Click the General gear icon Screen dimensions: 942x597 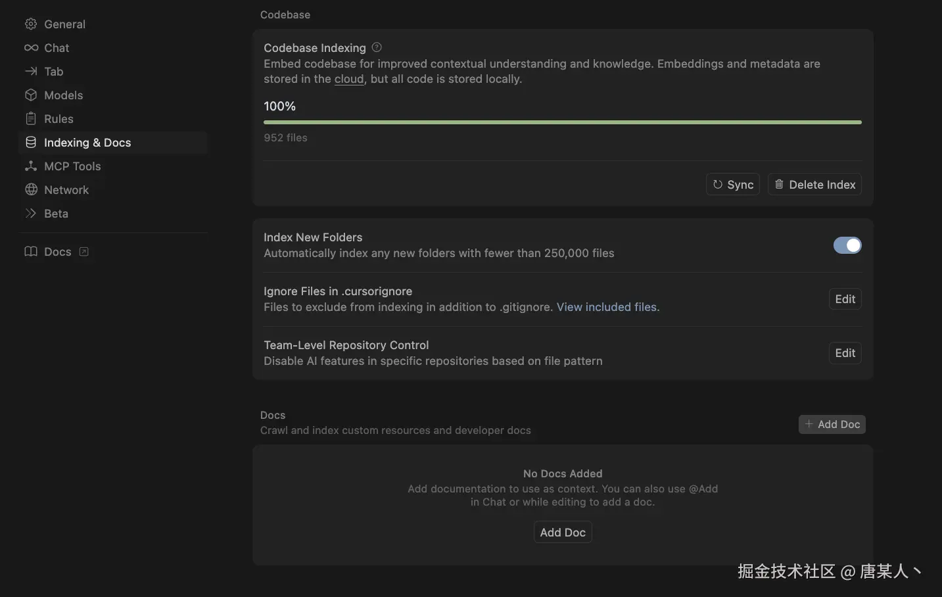[x=31, y=24]
